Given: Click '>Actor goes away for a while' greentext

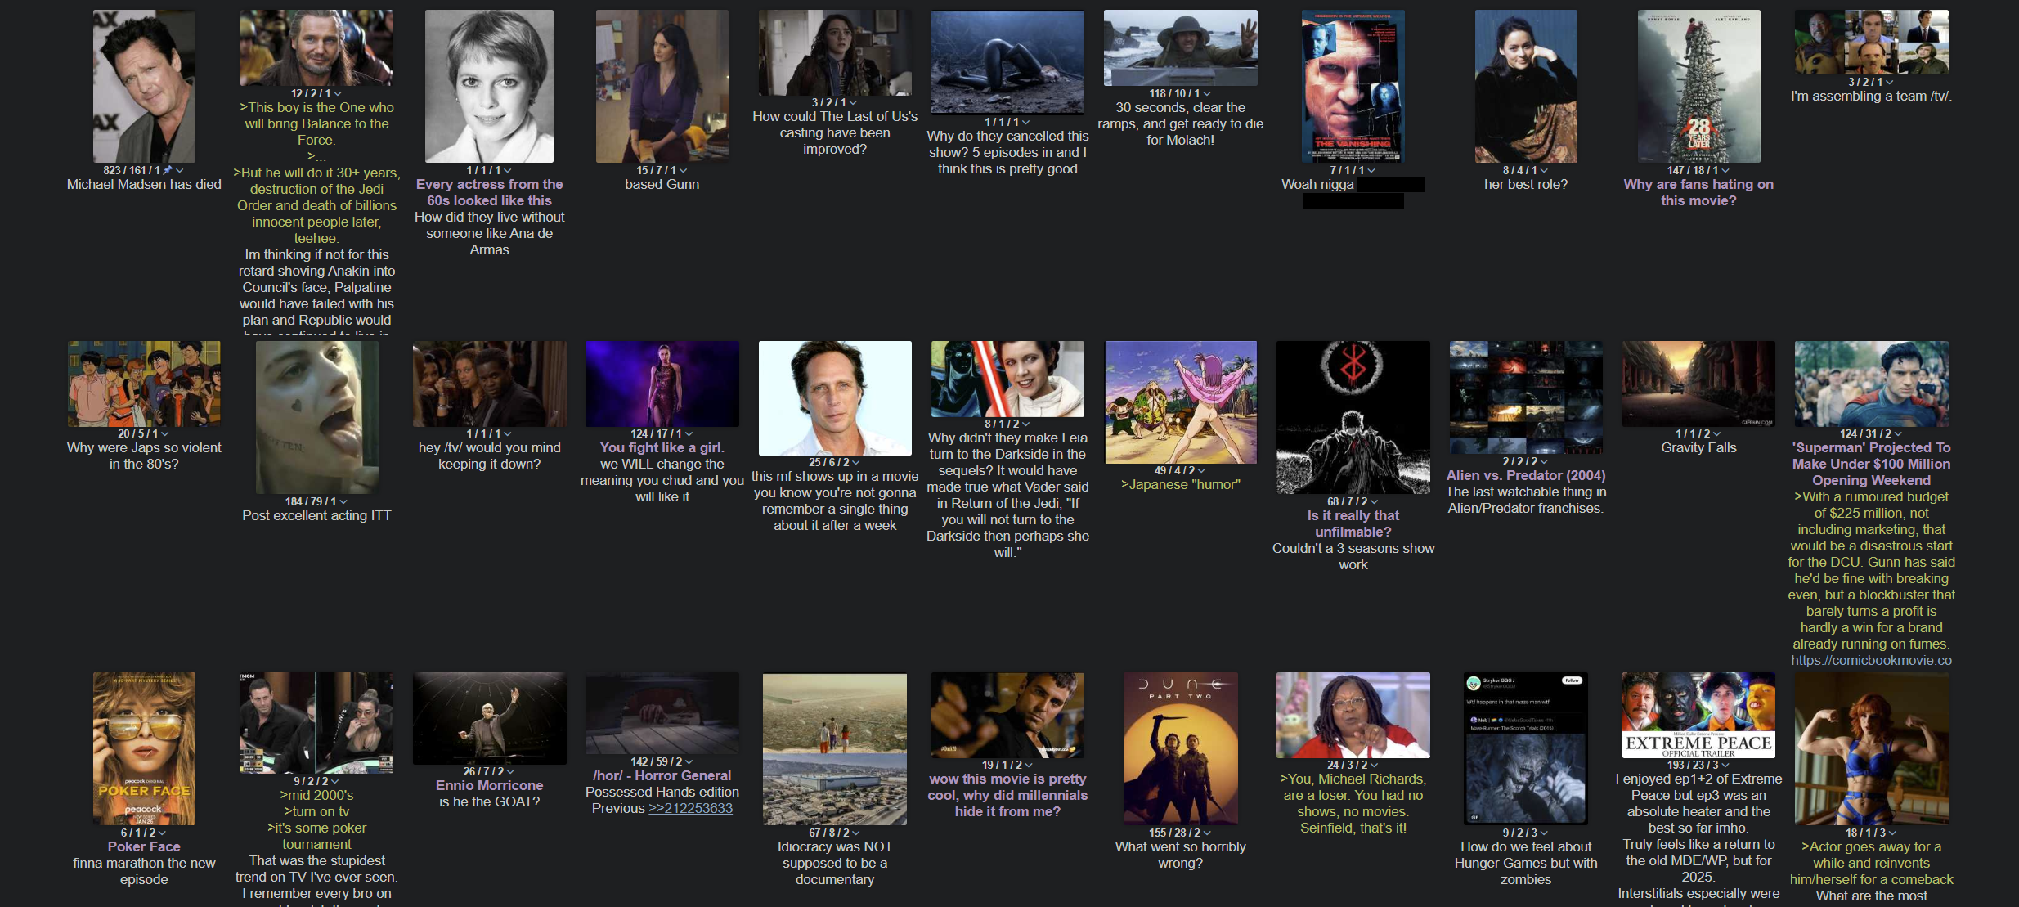Looking at the screenshot, I should pyautogui.click(x=1871, y=863).
